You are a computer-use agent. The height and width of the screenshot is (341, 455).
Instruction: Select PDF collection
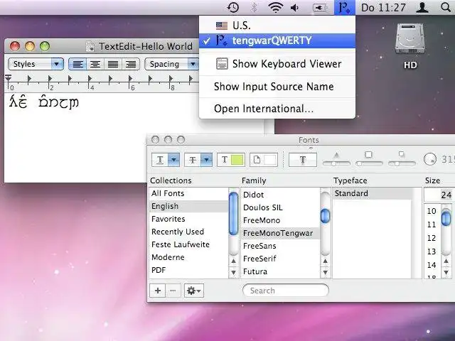[189, 270]
